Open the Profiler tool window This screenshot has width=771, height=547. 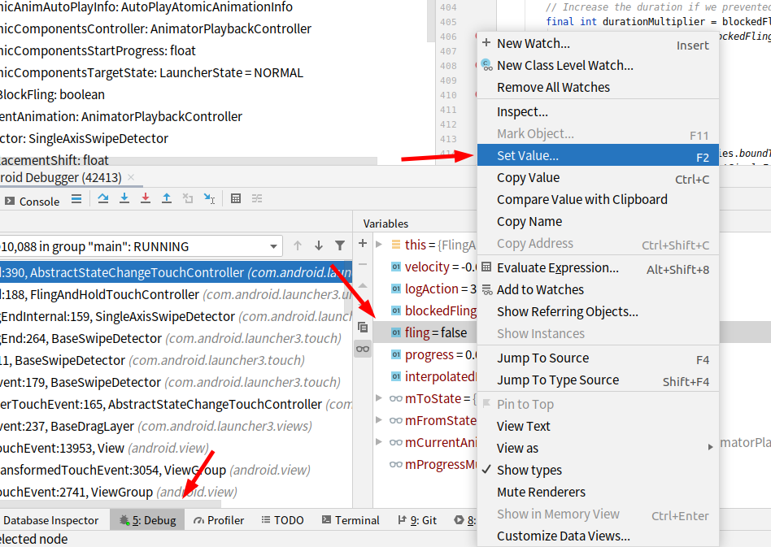(x=219, y=520)
